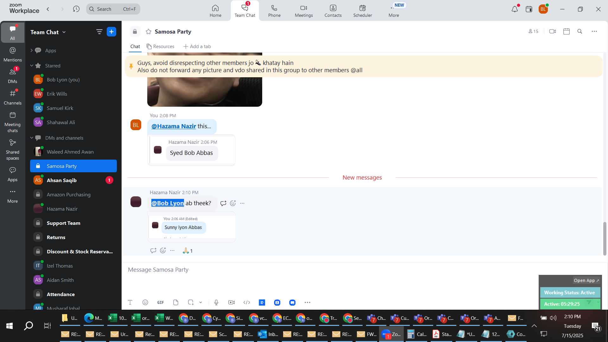Click the @Bob Lyon mention link

point(168,203)
